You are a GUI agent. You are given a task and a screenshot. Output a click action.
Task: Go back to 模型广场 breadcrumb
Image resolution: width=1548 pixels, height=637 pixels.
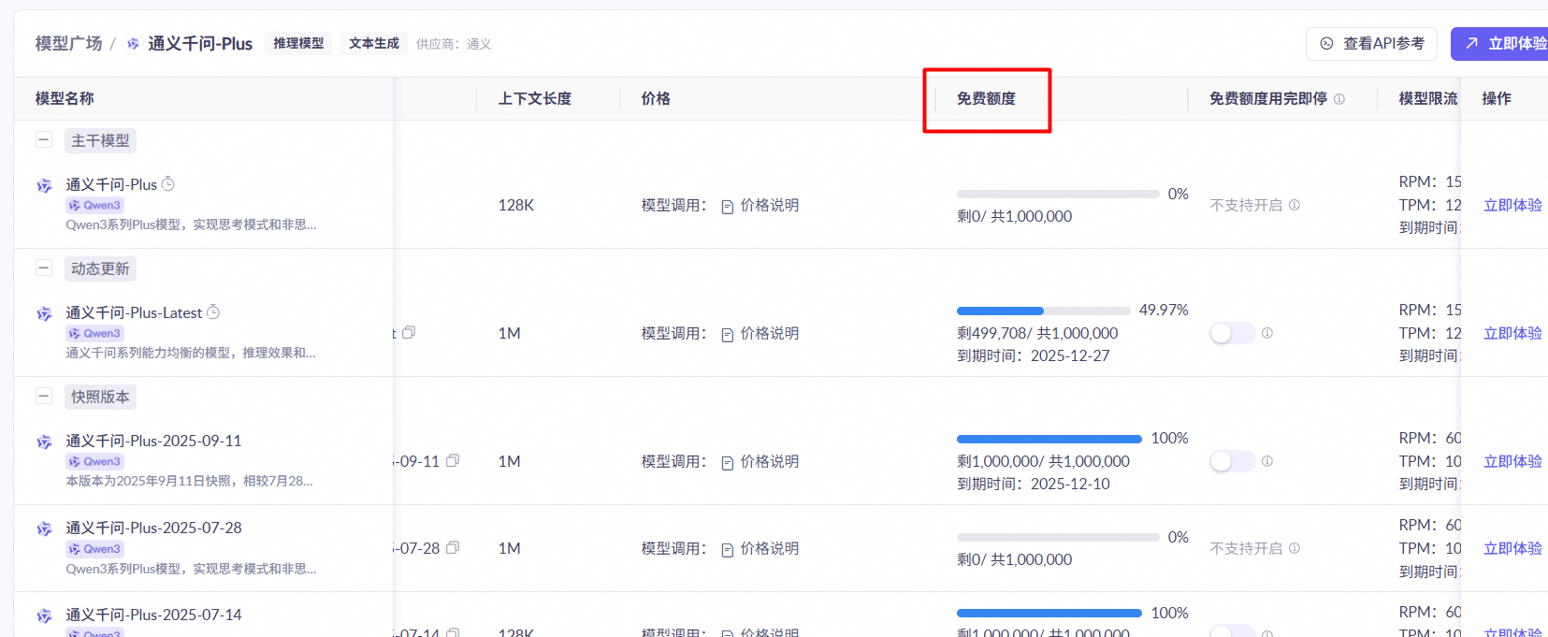68,44
